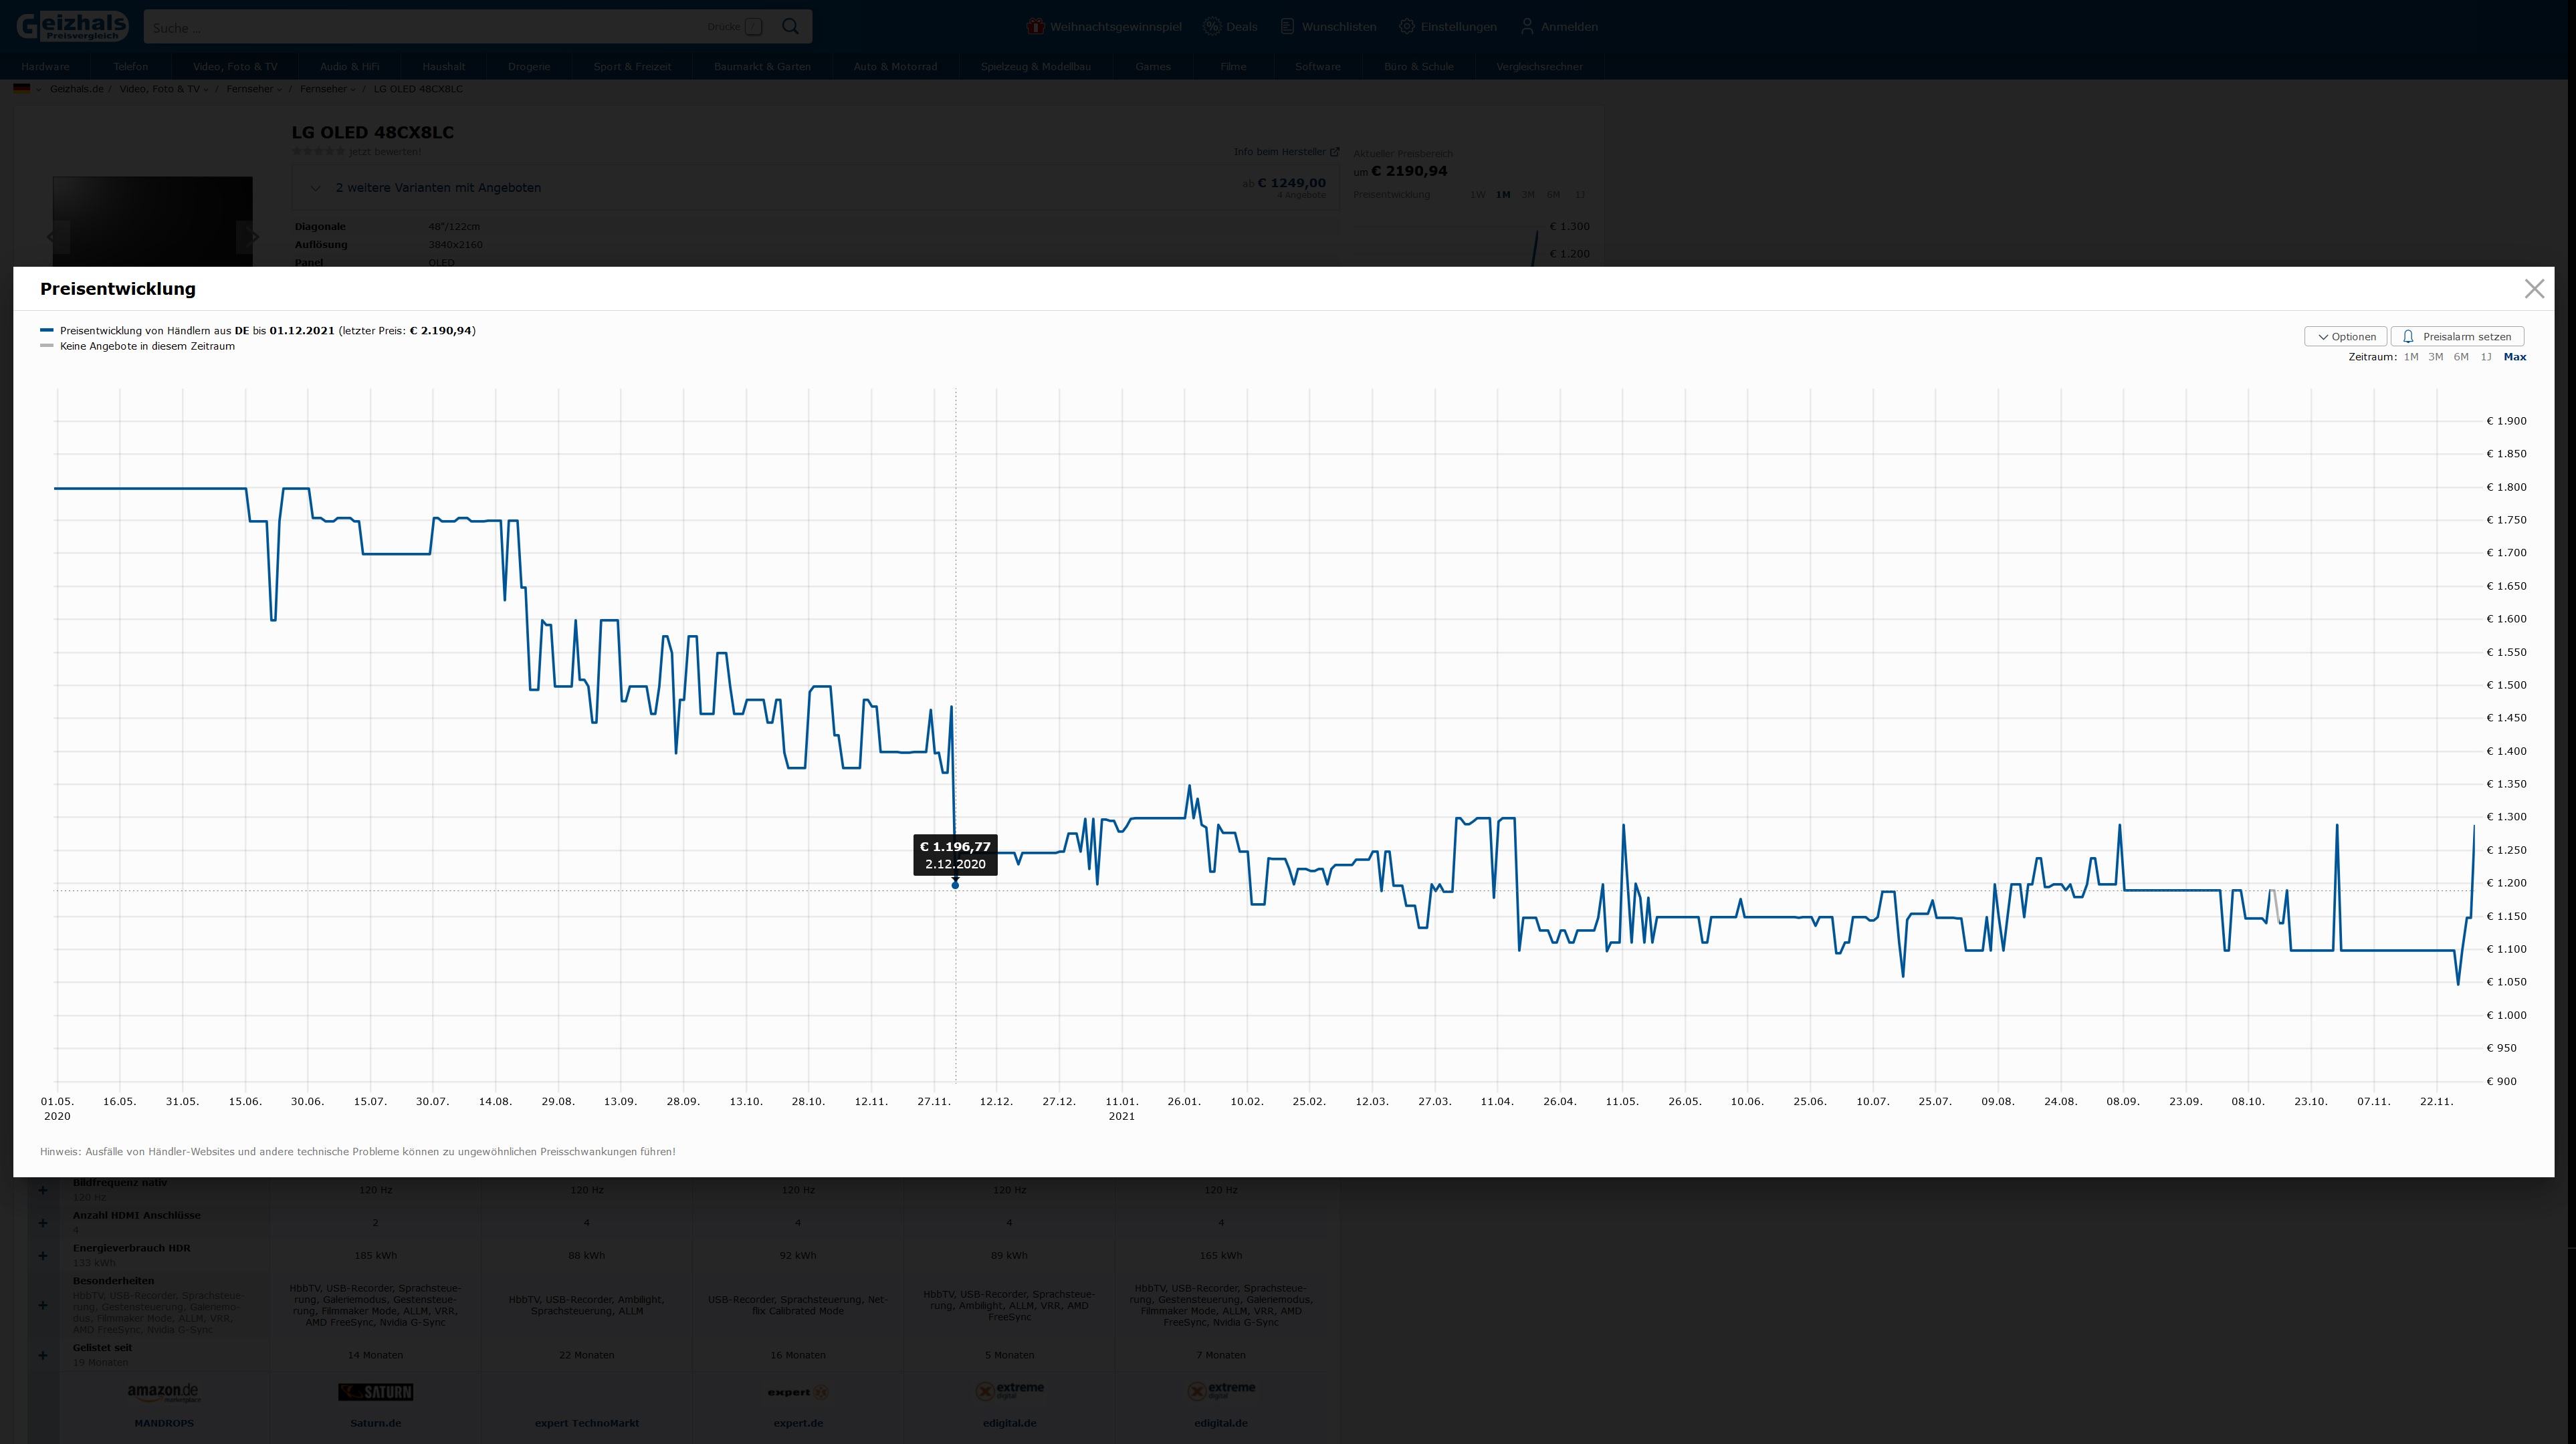This screenshot has height=1444, width=2576.
Task: Select the 1M Zeitraum option
Action: pyautogui.click(x=2410, y=357)
